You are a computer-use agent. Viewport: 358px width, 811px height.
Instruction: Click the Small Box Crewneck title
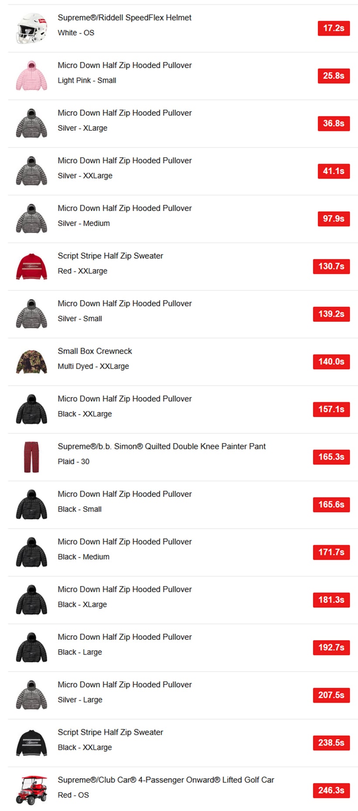coord(95,351)
